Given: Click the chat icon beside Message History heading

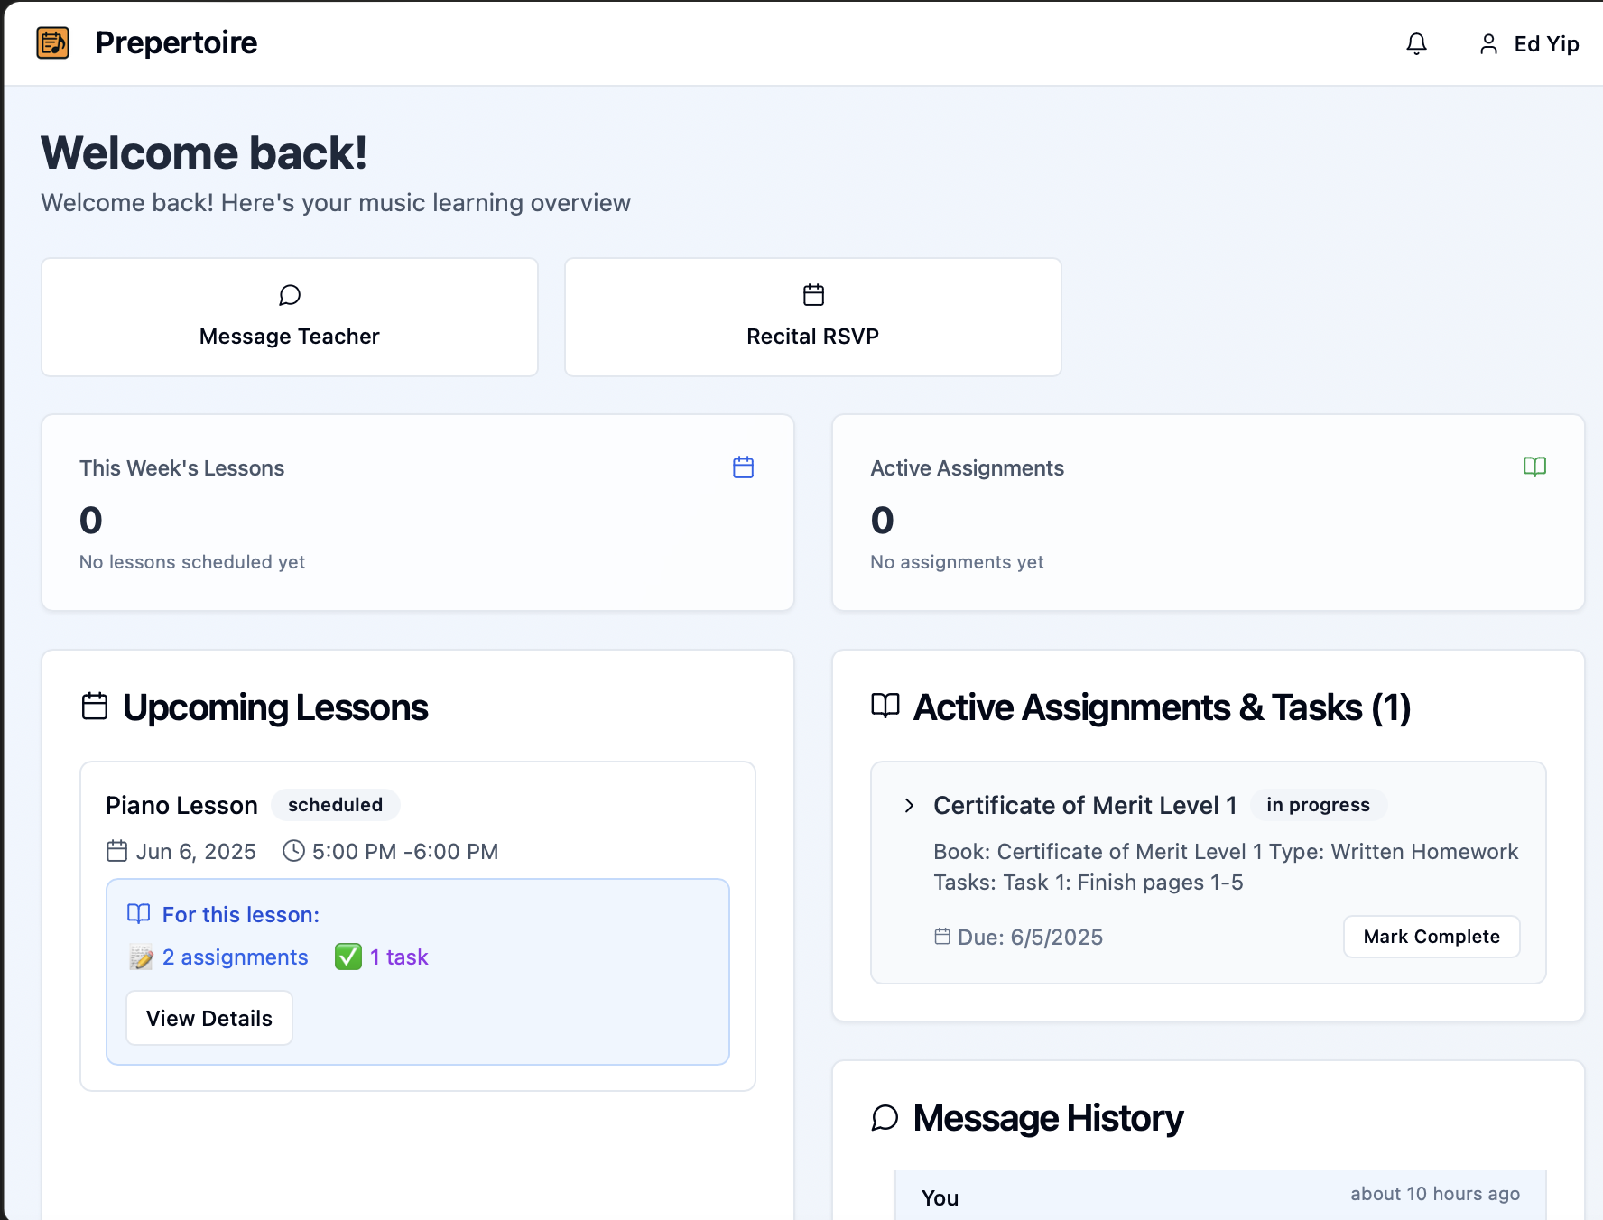Looking at the screenshot, I should tap(885, 1118).
